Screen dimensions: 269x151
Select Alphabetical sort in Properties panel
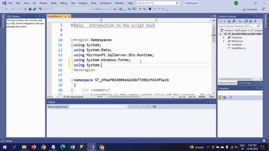[x=225, y=98]
